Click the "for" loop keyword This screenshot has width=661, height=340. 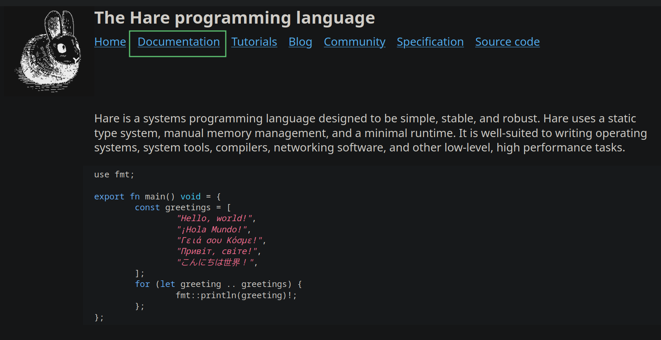tap(142, 284)
